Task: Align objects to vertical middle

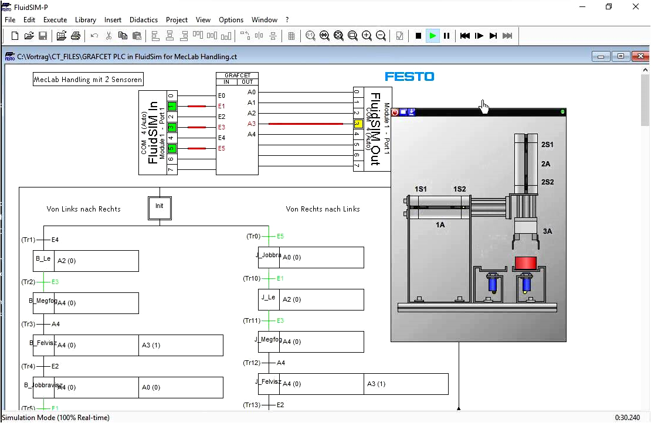Action: (212, 36)
